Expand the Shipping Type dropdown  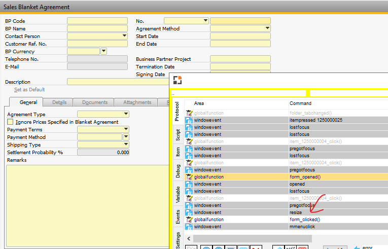click(126, 145)
